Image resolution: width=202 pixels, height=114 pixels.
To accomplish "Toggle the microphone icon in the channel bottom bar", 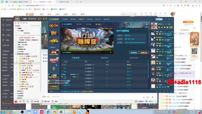I will 24,102.
